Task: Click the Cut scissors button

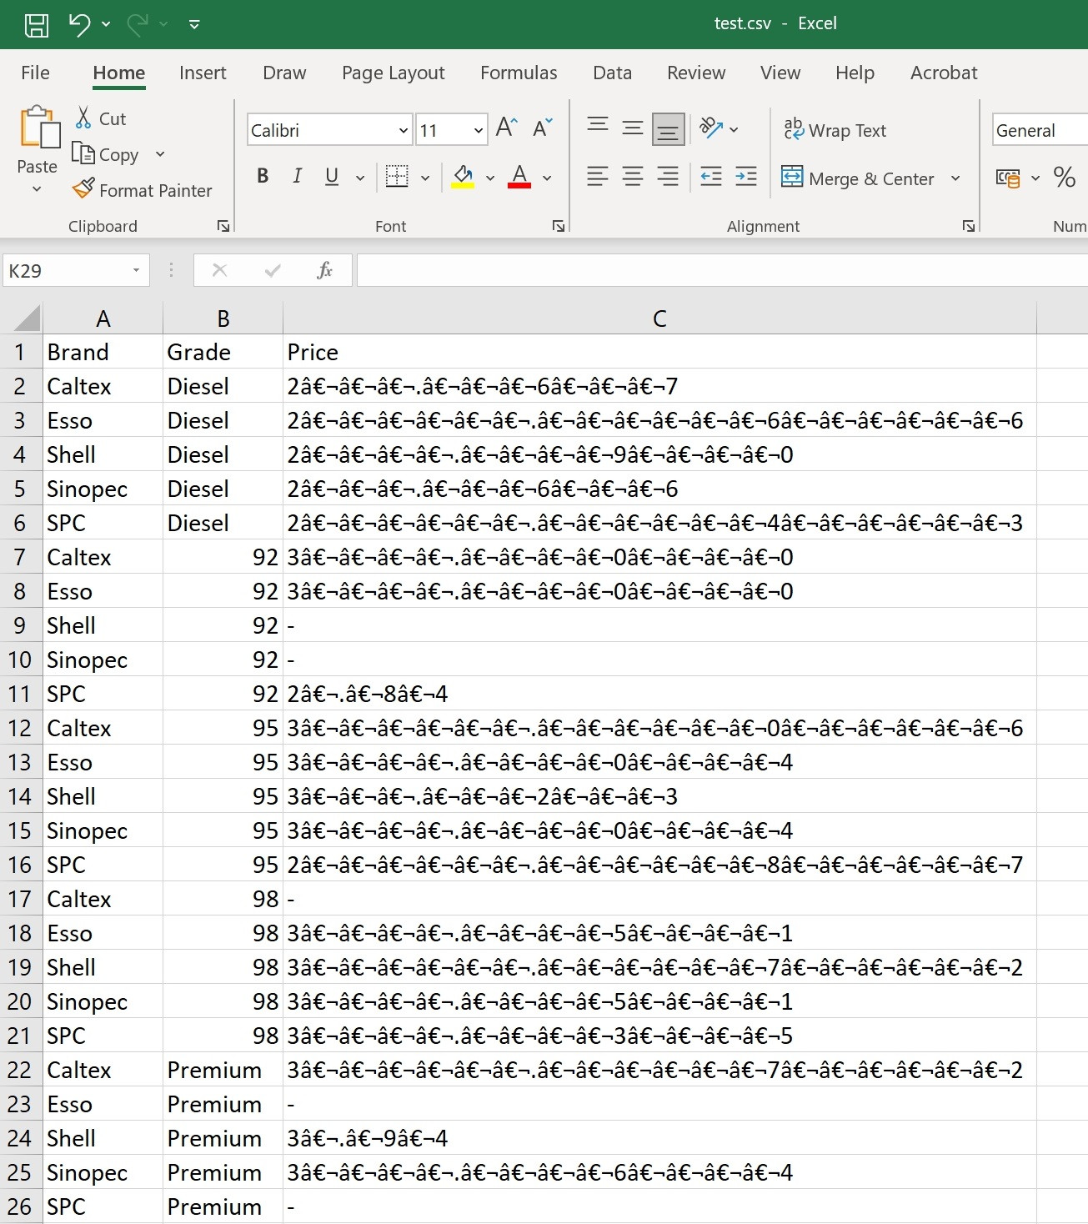Action: [100, 118]
